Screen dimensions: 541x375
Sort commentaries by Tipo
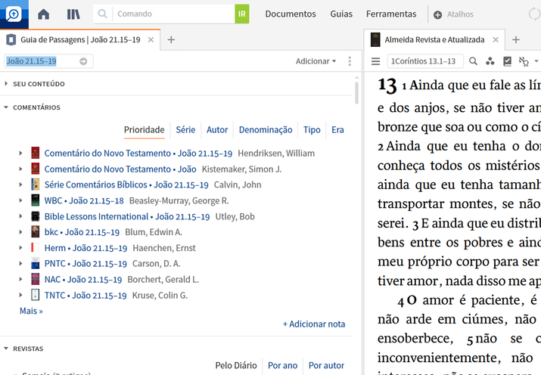click(x=312, y=130)
